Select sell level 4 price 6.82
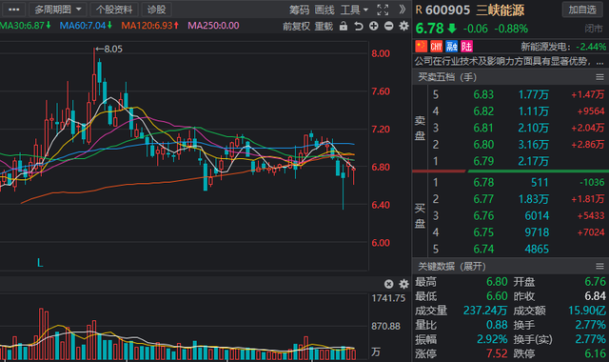 click(x=483, y=111)
